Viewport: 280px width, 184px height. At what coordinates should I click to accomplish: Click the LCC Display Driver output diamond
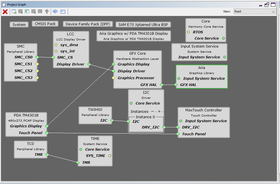point(89,64)
